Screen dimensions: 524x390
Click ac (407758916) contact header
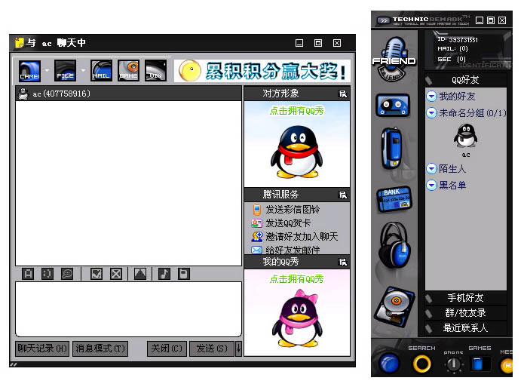coord(128,94)
